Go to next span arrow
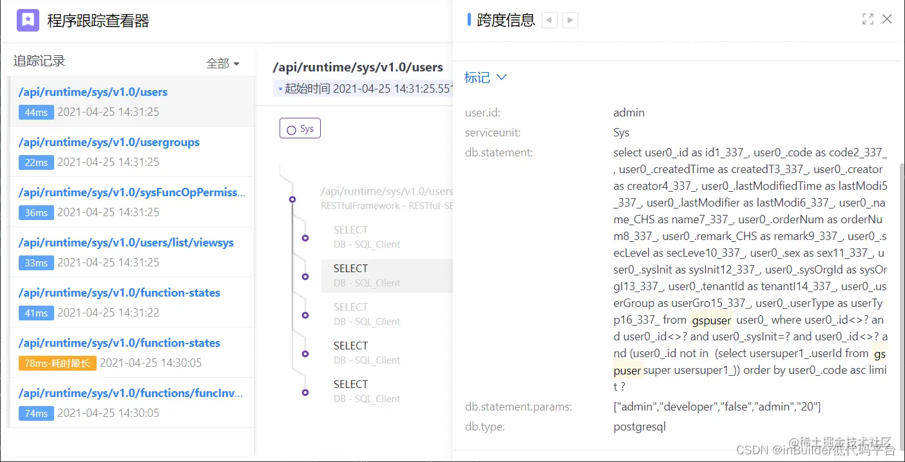Image resolution: width=905 pixels, height=462 pixels. pyautogui.click(x=570, y=20)
